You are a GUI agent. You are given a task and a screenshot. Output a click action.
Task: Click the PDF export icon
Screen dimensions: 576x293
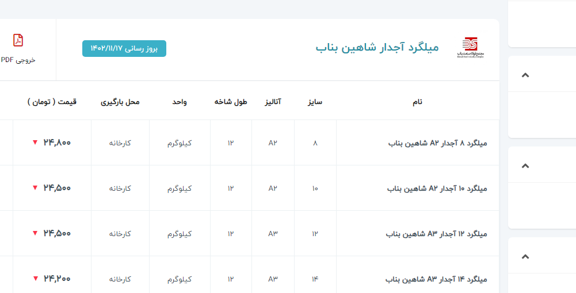pos(18,40)
